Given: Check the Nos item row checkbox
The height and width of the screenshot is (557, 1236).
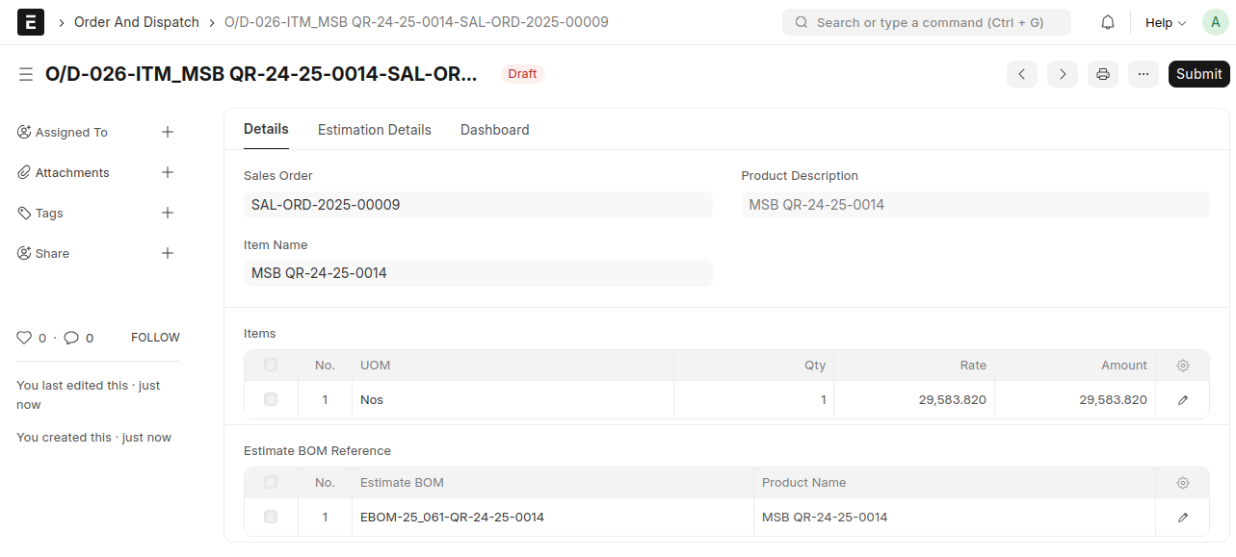Looking at the screenshot, I should 271,400.
